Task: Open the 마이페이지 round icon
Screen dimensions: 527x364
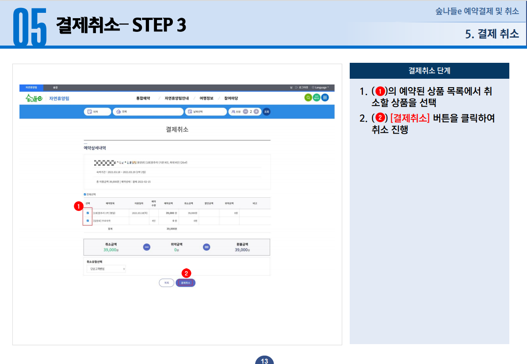Action: 316,97
